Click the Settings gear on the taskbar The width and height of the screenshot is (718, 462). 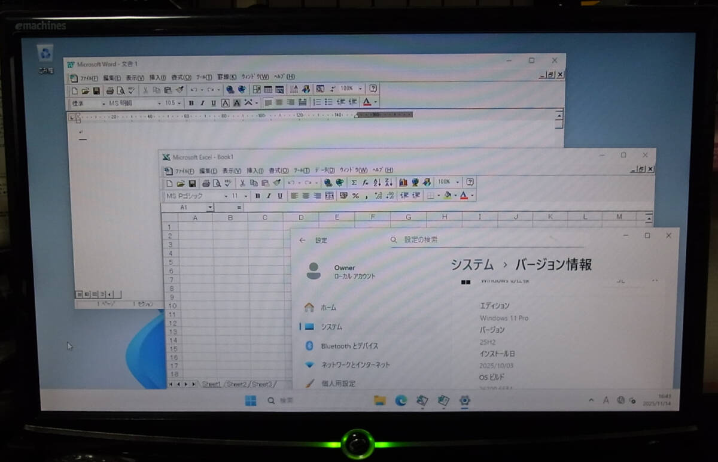pos(464,400)
